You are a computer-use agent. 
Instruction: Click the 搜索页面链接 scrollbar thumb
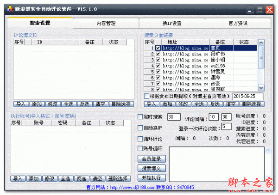pyautogui.click(x=261, y=57)
